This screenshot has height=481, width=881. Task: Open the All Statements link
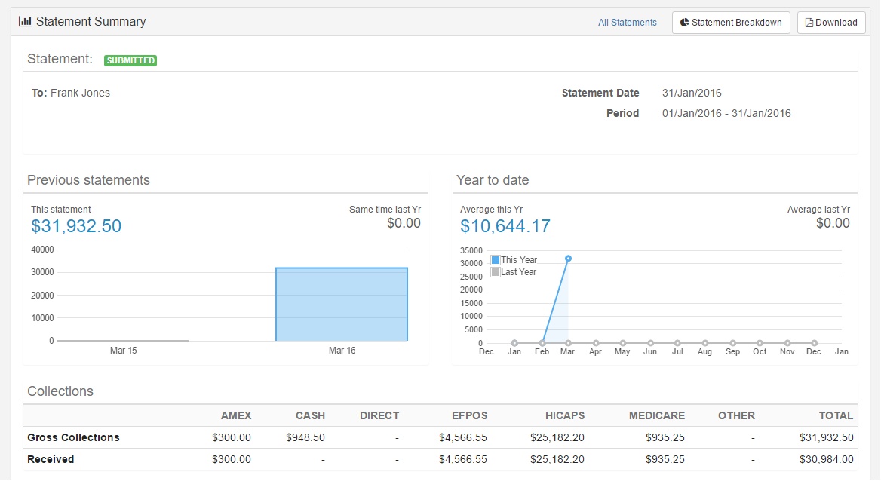tap(627, 23)
